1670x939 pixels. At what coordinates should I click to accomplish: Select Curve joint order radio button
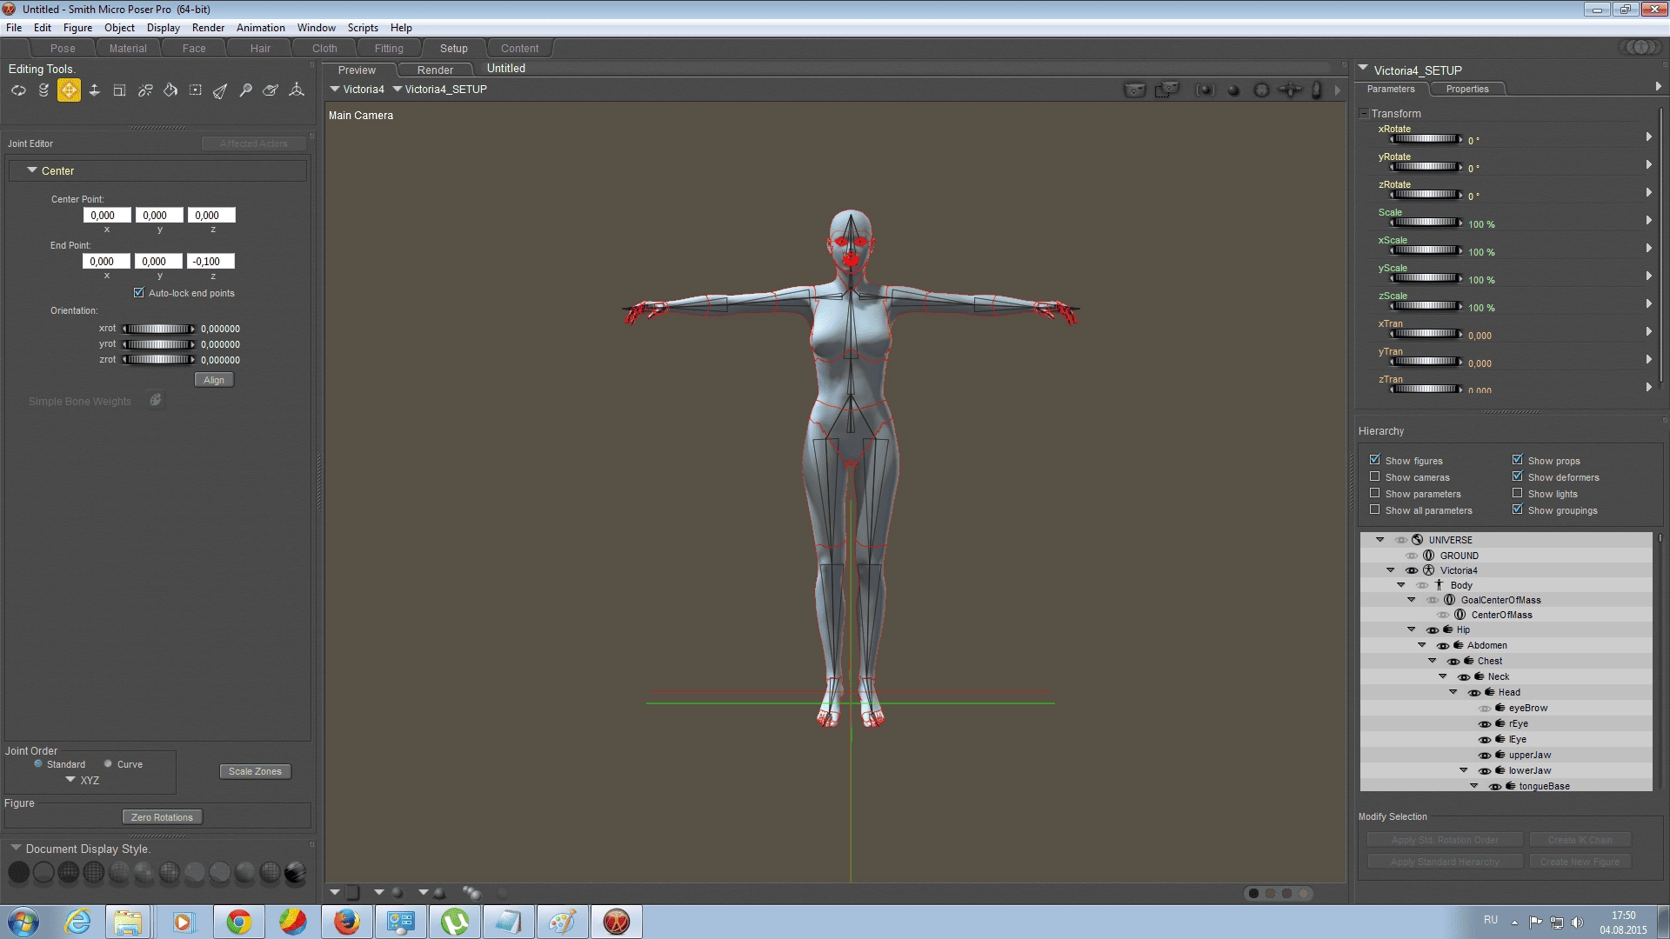tap(109, 763)
